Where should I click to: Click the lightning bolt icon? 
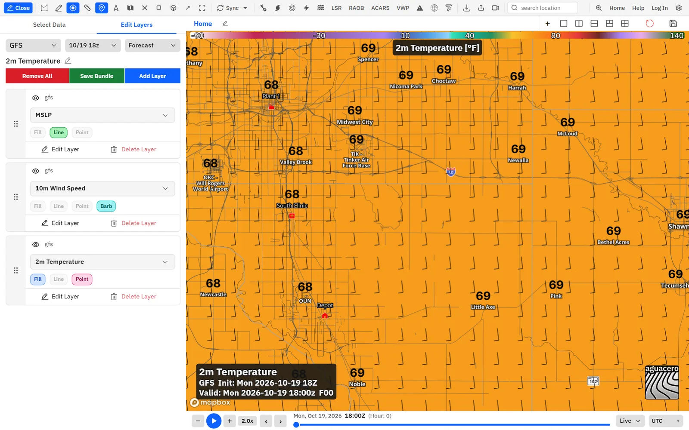click(x=306, y=8)
